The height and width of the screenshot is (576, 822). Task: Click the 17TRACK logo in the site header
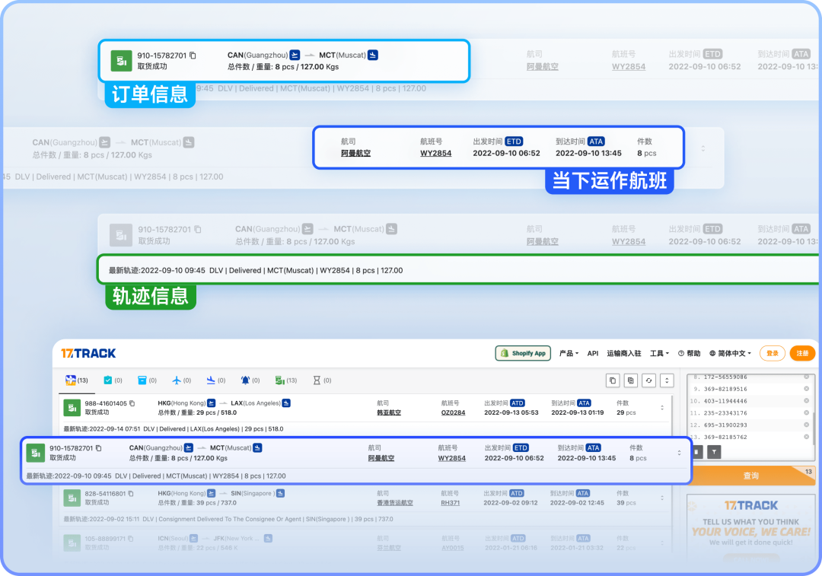point(88,353)
